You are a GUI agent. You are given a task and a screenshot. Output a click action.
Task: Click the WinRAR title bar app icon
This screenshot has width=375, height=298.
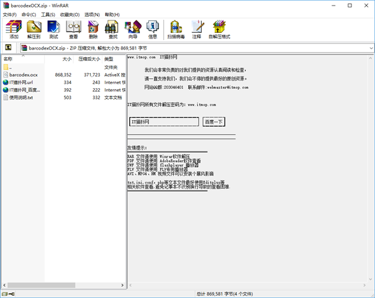coord(6,5)
